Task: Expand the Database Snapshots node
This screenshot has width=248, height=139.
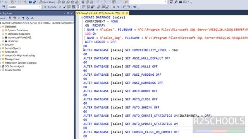Action: (x=3, y=34)
